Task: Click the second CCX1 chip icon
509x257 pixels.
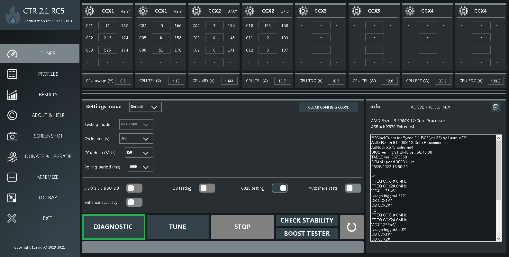Action: (x=143, y=11)
